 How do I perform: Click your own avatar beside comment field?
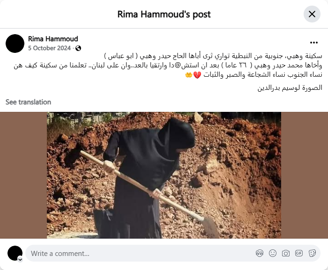(15, 253)
